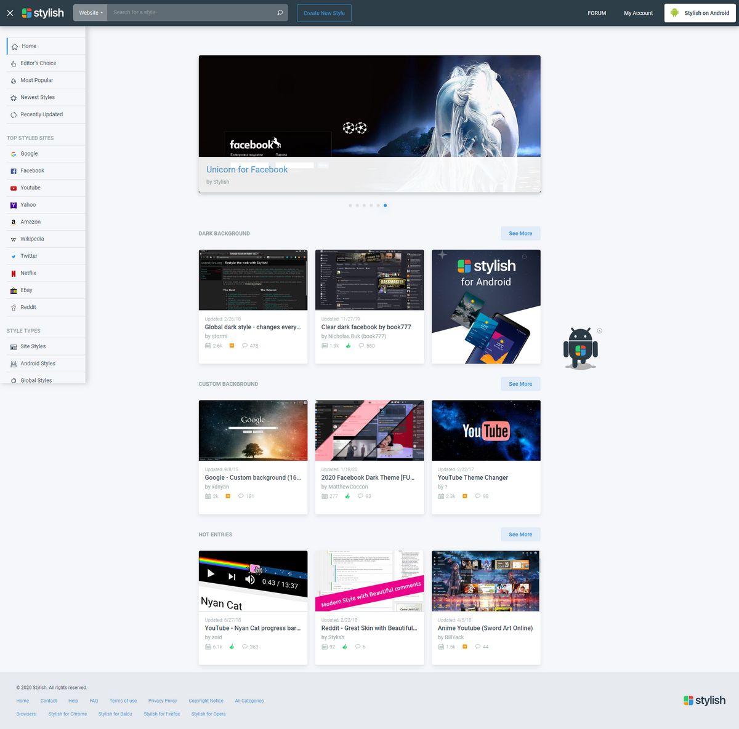Open My Account in the header
Image resolution: width=739 pixels, height=729 pixels.
tap(638, 13)
